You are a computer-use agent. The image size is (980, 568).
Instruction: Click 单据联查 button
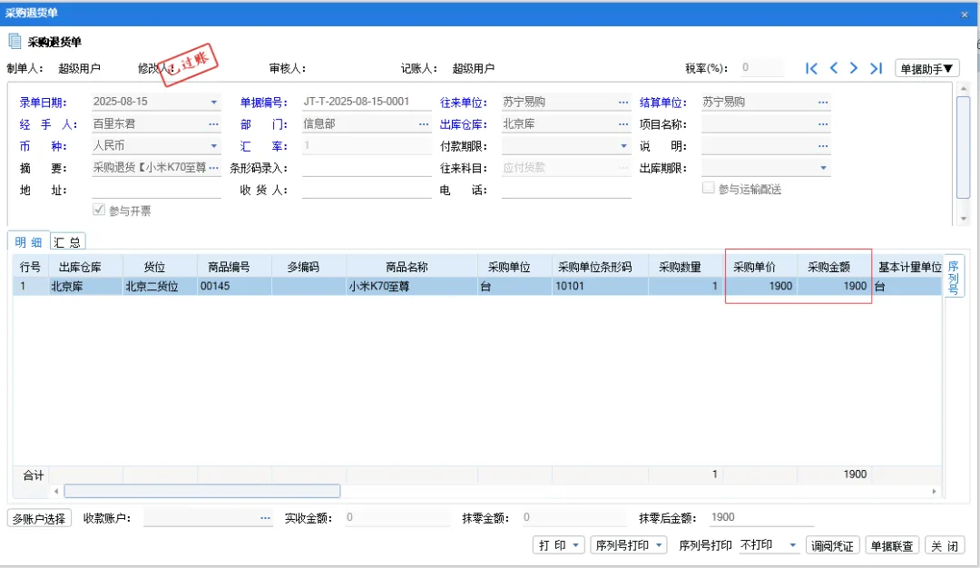coord(893,545)
